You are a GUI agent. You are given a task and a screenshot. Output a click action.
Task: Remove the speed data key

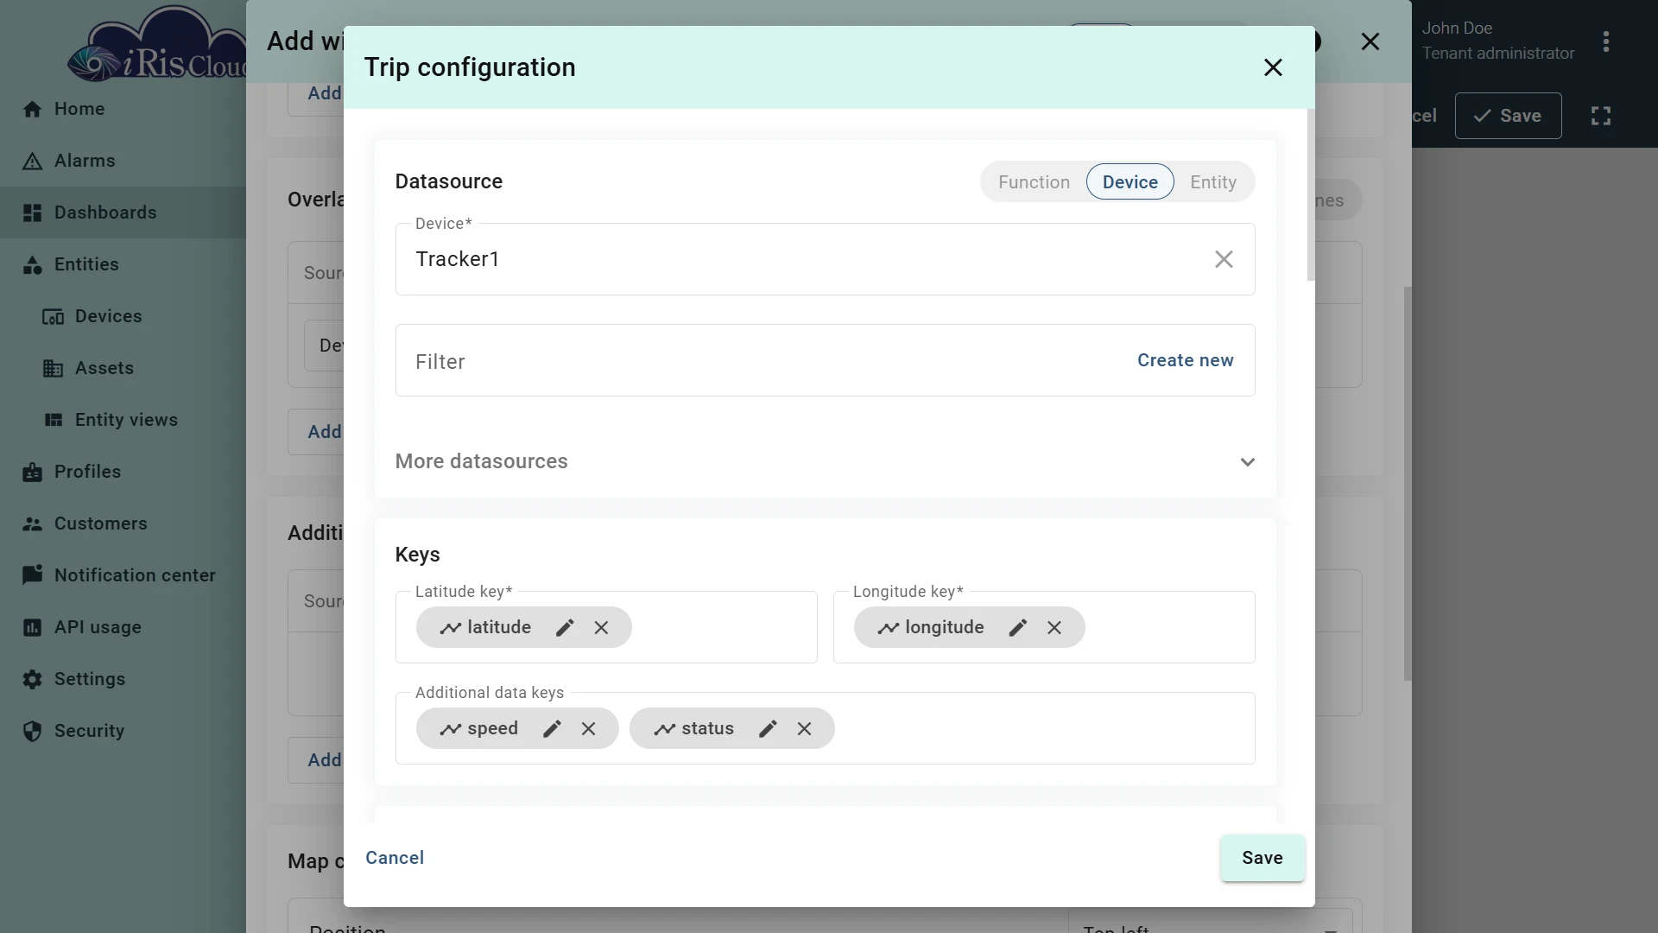[x=589, y=729]
